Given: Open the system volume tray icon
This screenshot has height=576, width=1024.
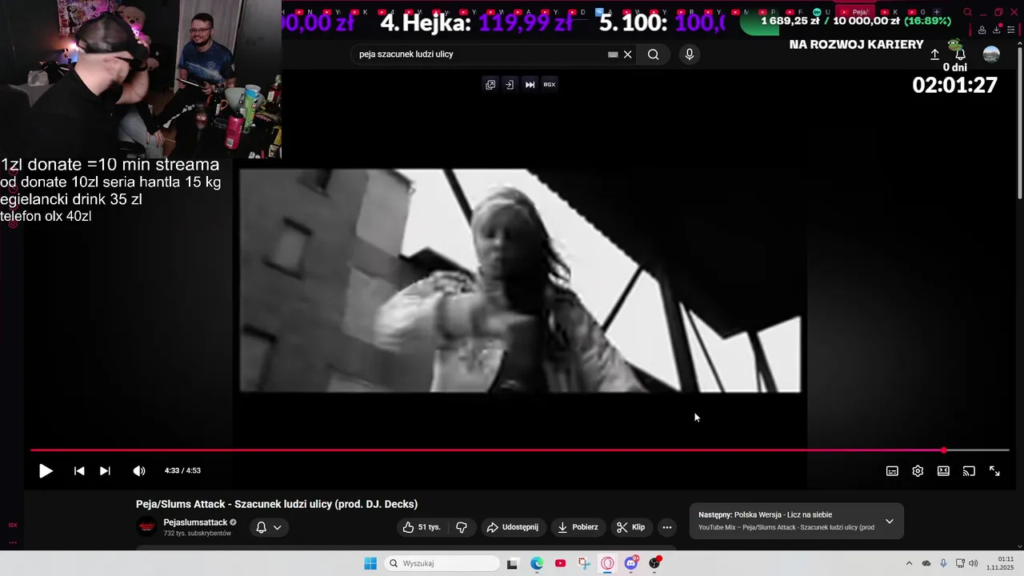Looking at the screenshot, I should [973, 563].
